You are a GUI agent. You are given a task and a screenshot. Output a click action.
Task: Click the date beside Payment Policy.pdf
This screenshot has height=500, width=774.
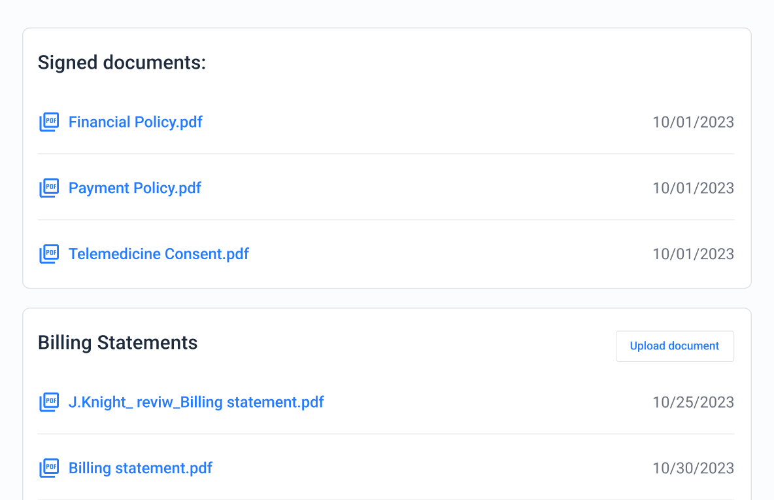click(x=693, y=188)
